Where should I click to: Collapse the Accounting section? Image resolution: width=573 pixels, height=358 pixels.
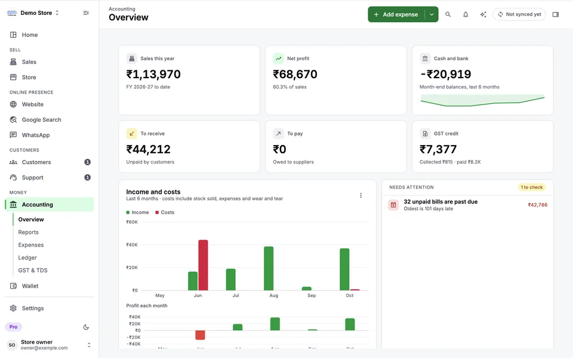pos(50,204)
